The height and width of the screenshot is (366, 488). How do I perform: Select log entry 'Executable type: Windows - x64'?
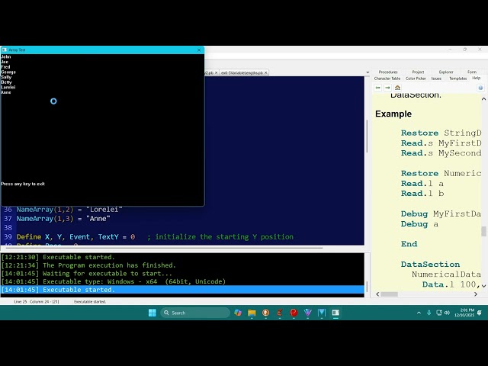[x=182, y=281]
